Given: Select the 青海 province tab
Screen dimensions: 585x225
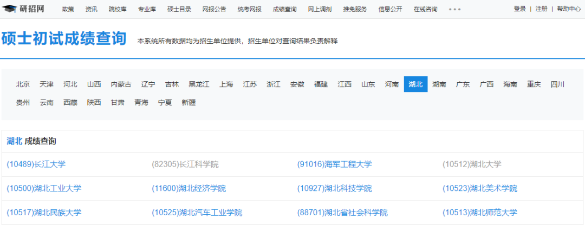Looking at the screenshot, I should [141, 102].
